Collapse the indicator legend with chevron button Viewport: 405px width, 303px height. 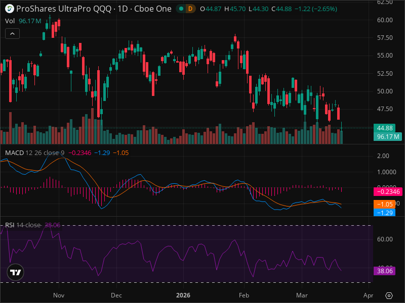12,33
